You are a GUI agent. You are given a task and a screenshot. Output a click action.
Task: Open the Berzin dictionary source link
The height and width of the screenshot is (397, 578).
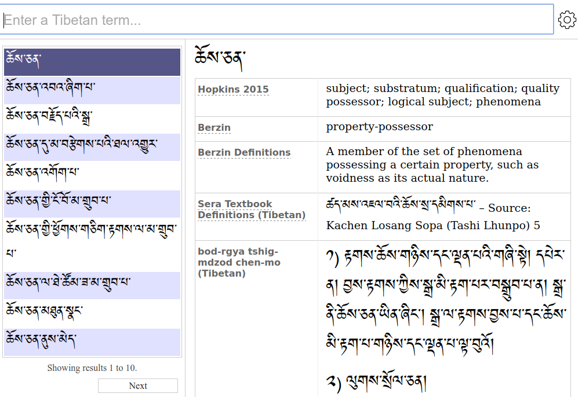[x=212, y=127]
